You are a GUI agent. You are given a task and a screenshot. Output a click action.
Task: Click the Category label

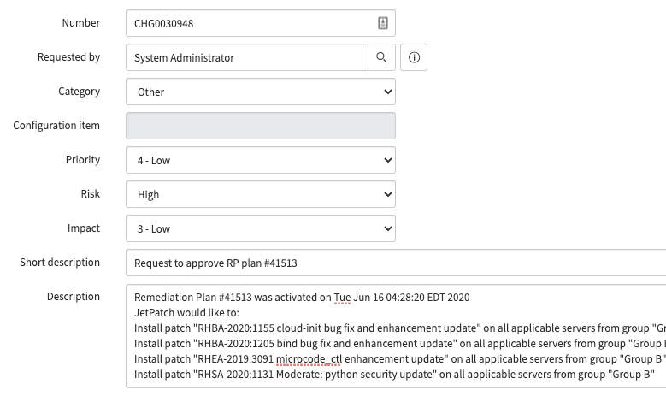pyautogui.click(x=79, y=92)
